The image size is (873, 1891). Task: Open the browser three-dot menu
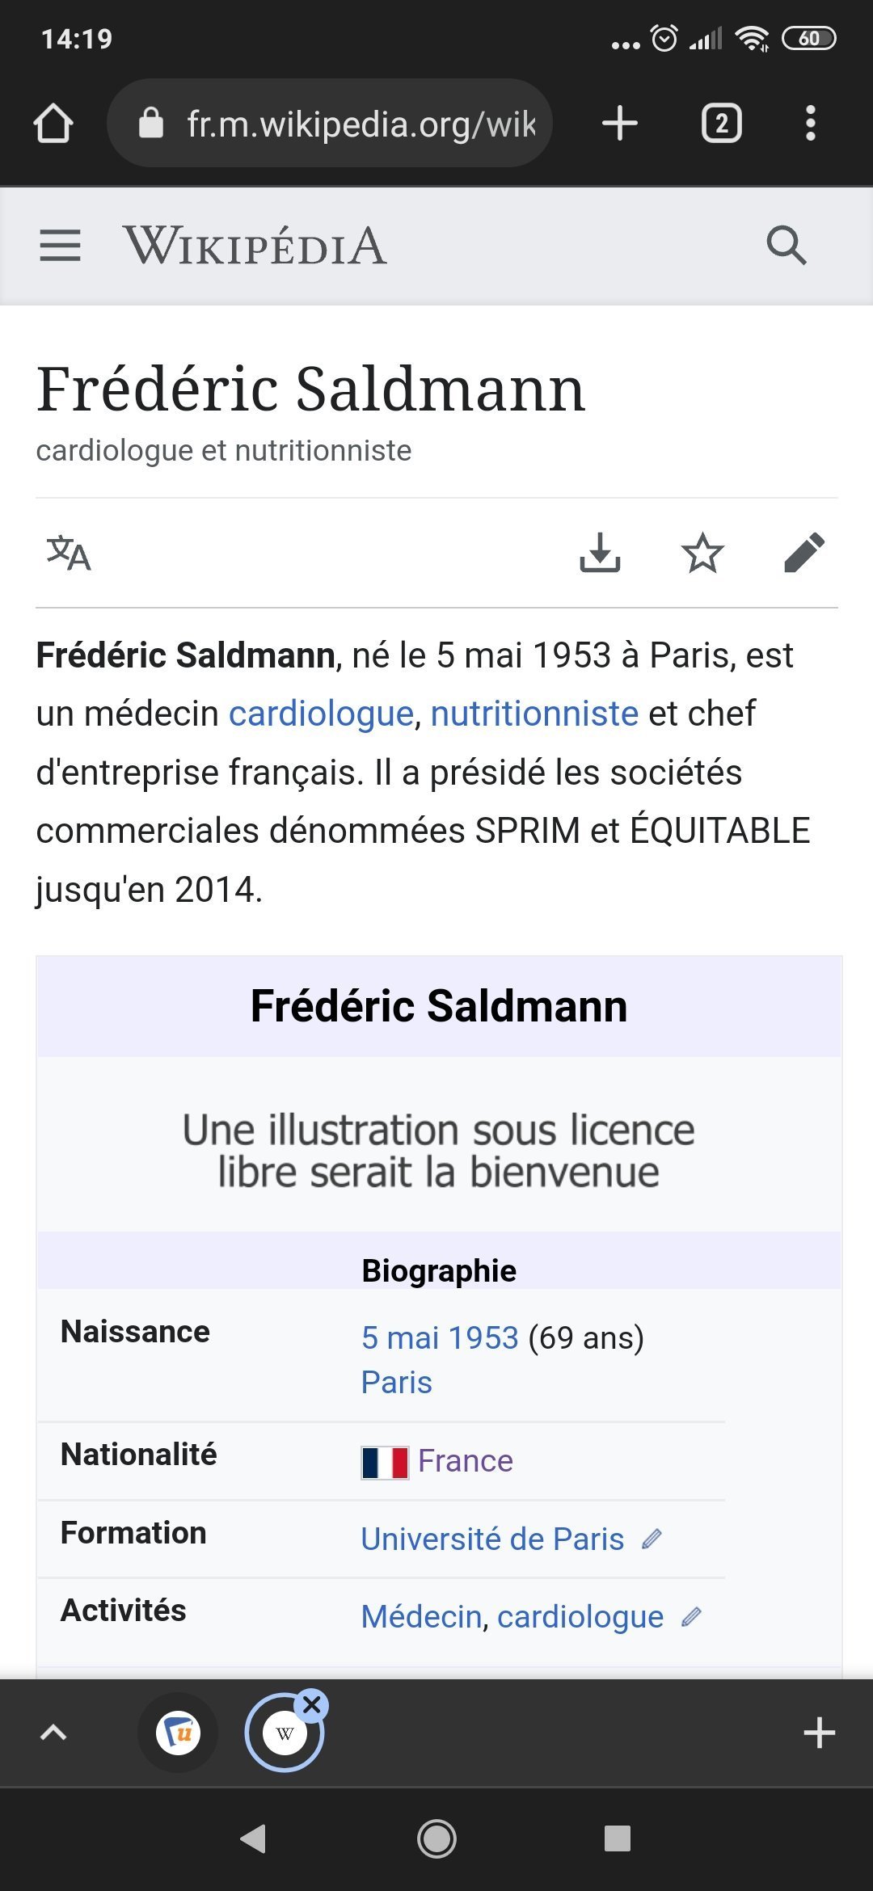(x=811, y=124)
